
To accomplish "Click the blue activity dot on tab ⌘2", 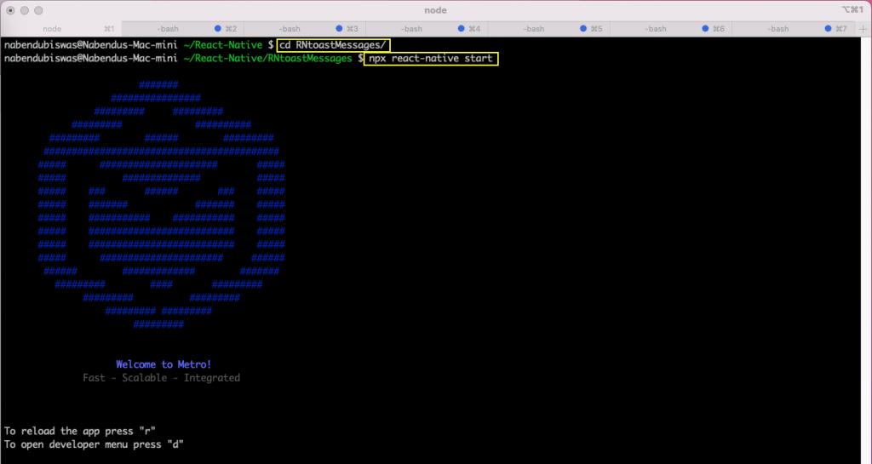I will (x=219, y=29).
